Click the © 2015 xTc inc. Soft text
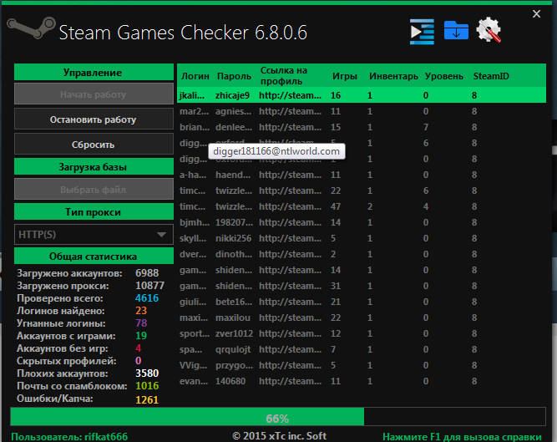The width and height of the screenshot is (557, 442). [279, 435]
